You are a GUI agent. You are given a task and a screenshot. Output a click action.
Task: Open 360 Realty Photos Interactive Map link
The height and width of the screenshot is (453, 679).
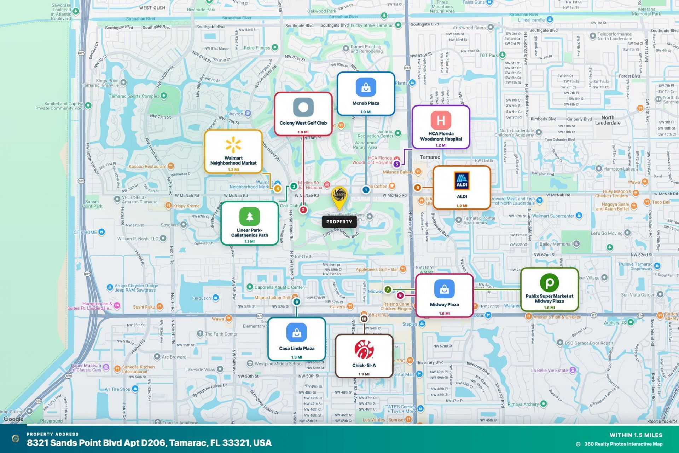(623, 444)
